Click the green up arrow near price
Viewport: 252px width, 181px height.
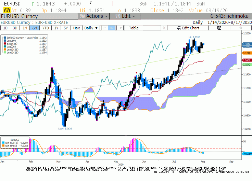tap(33, 4)
